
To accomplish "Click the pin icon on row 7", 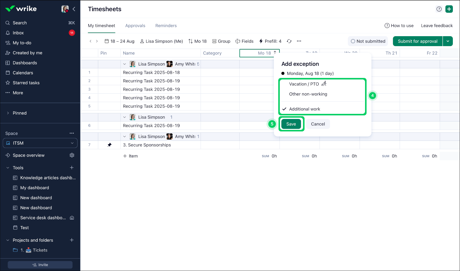I will pos(110,145).
